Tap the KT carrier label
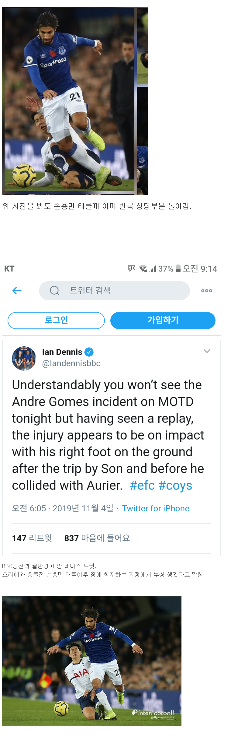This screenshot has height=736, width=231. [x=10, y=268]
